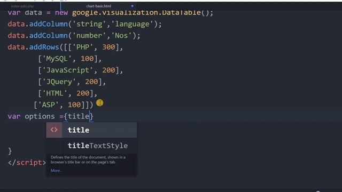Click the 'ASP' string row
The image size is (342, 192).
click(49, 105)
